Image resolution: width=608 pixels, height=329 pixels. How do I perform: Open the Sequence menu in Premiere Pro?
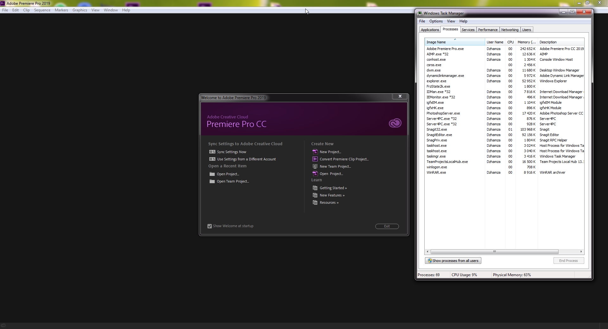pos(42,10)
